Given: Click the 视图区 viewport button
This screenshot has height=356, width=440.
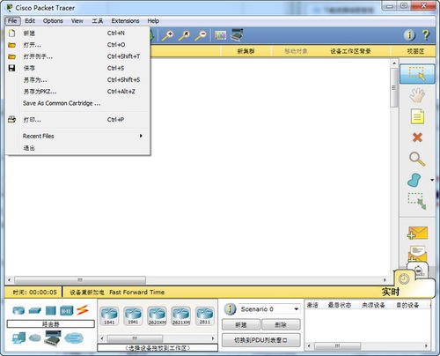Looking at the screenshot, I should click(415, 51).
